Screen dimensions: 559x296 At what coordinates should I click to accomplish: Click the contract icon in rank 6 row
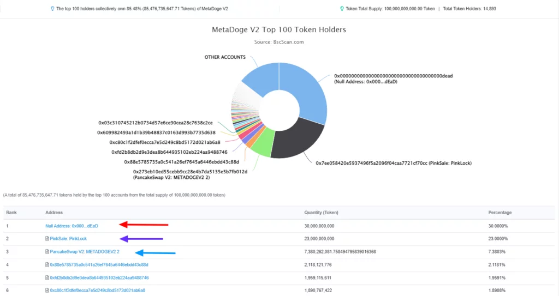47,290
